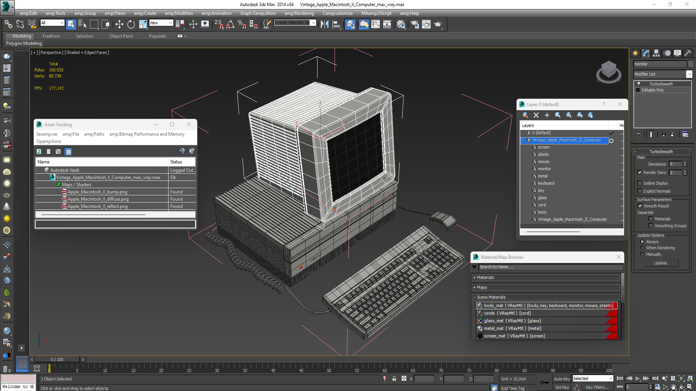Open the Material Editor icon
This screenshot has width=696, height=391.
(x=401, y=24)
